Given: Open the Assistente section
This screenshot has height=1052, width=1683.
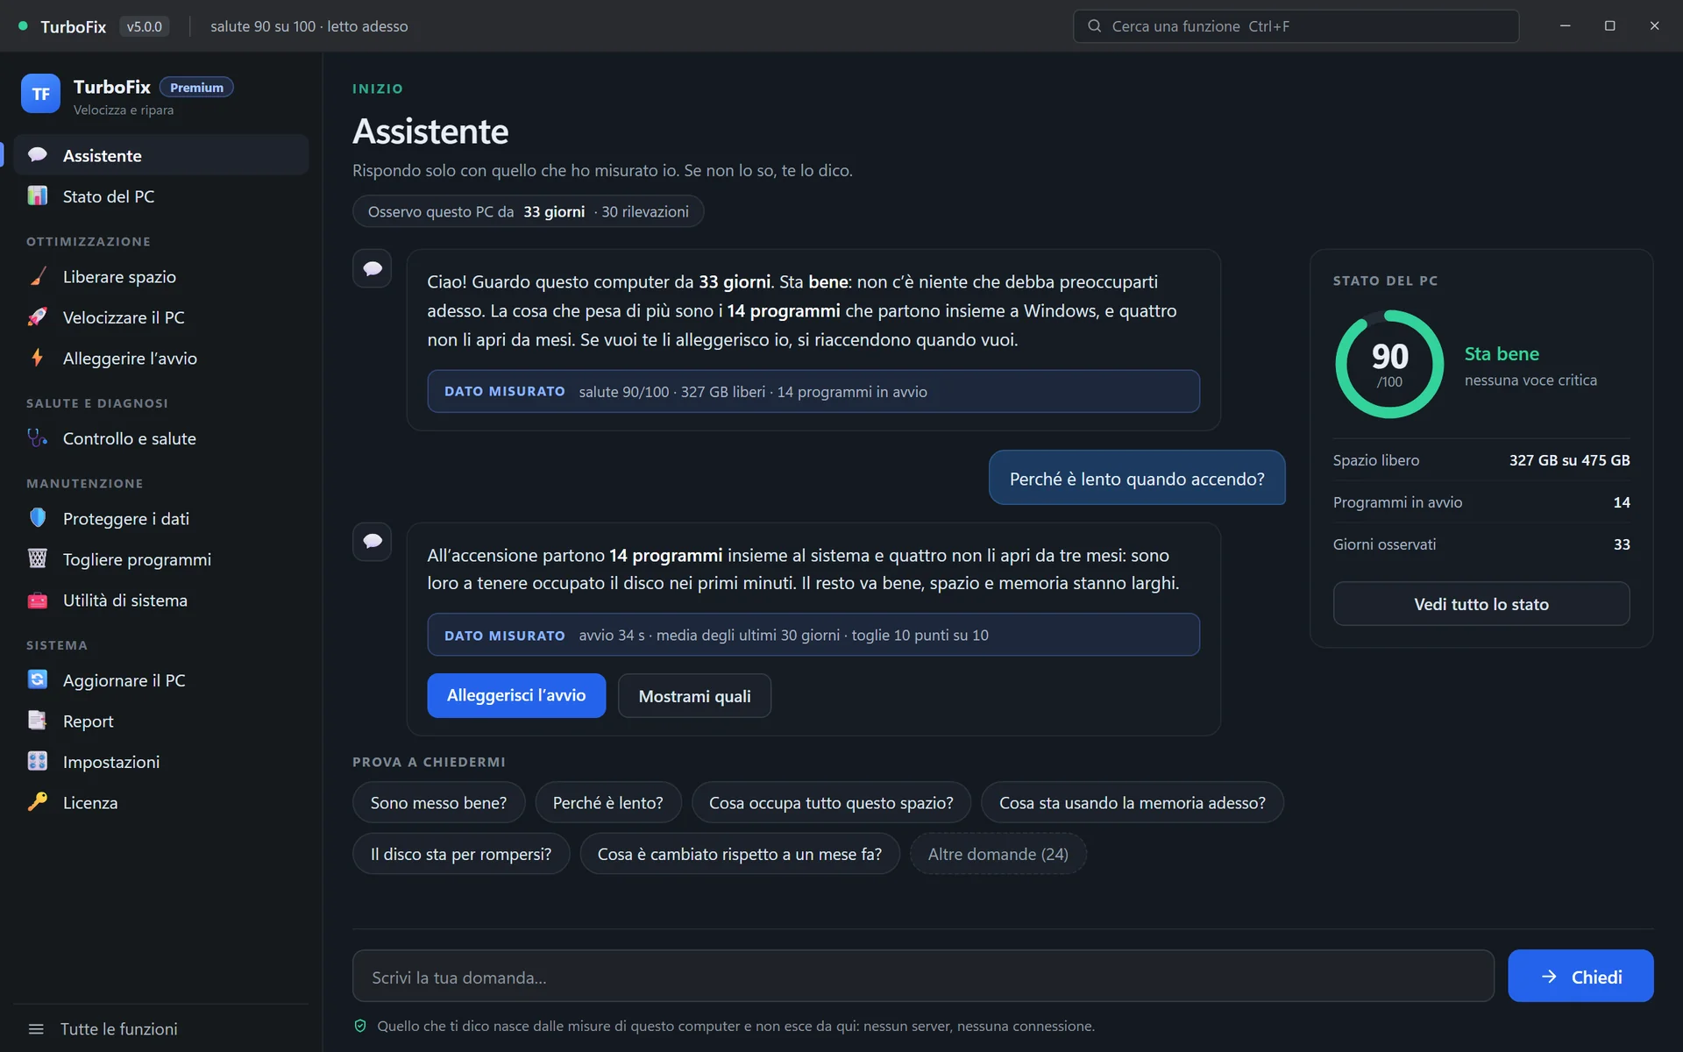Looking at the screenshot, I should (161, 155).
